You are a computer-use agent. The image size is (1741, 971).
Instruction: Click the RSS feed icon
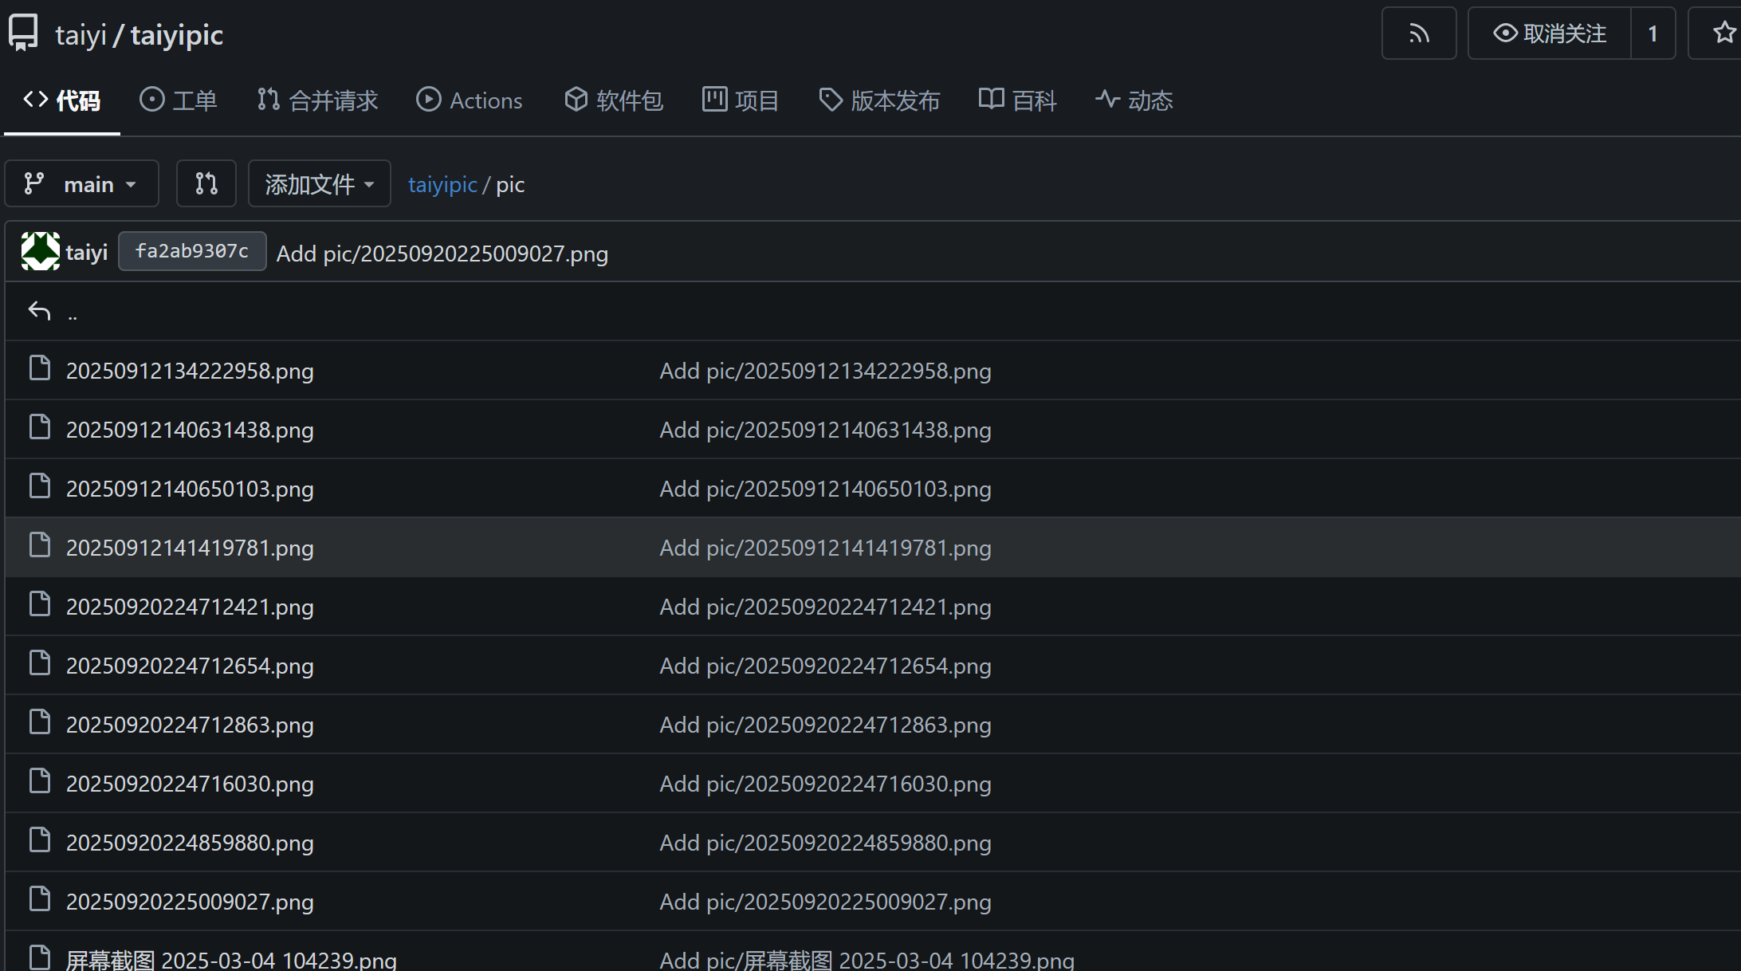[1419, 33]
